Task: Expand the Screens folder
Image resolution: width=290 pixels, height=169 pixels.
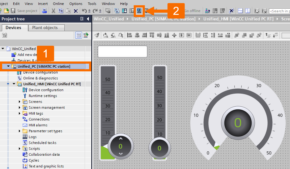Action: tap(19, 102)
